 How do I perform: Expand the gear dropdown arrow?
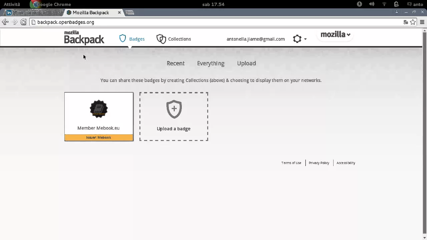(305, 39)
